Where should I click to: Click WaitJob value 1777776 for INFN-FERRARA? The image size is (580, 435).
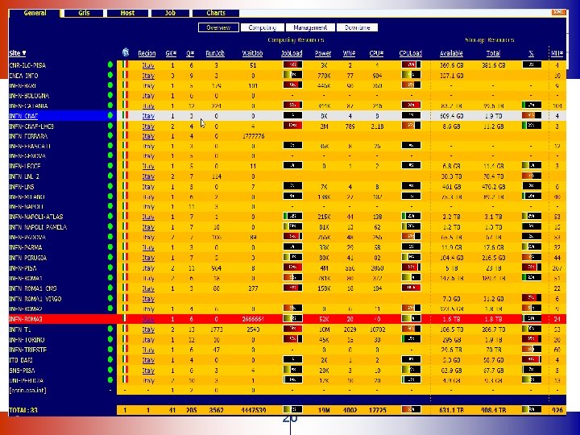pyautogui.click(x=254, y=136)
